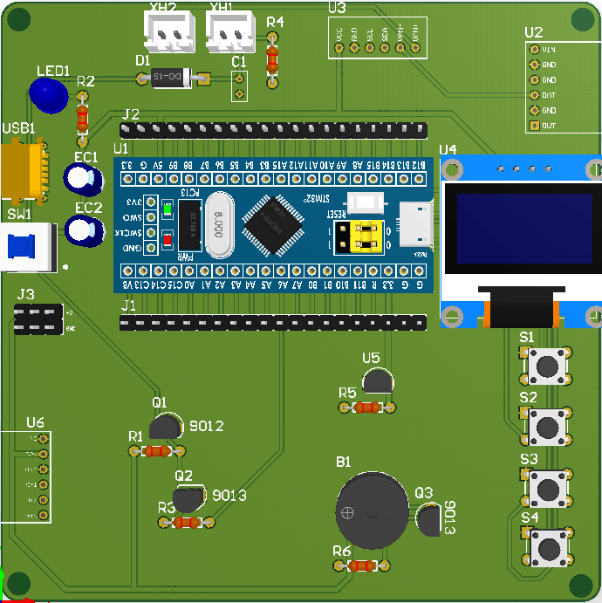This screenshot has height=603, width=602.
Task: Click transistor Q1
Action: click(166, 426)
